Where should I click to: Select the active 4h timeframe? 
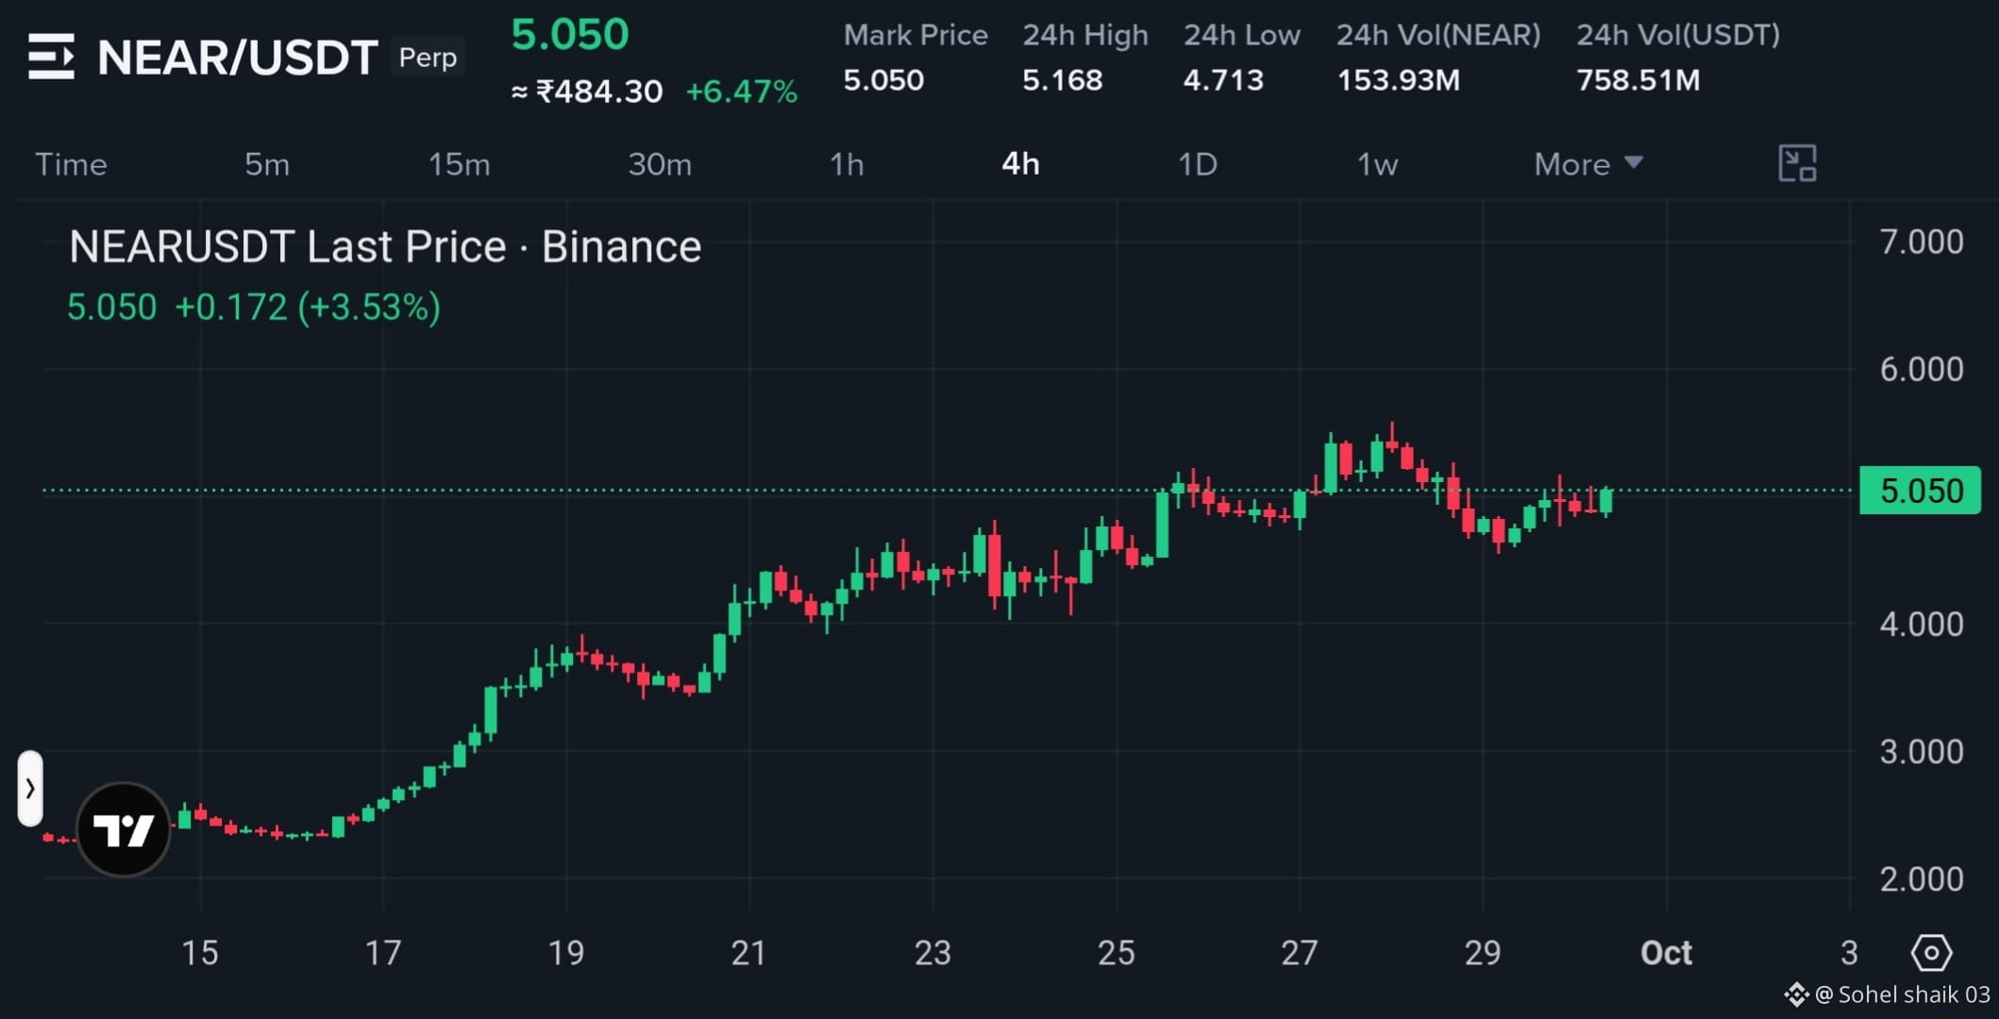coord(1020,164)
